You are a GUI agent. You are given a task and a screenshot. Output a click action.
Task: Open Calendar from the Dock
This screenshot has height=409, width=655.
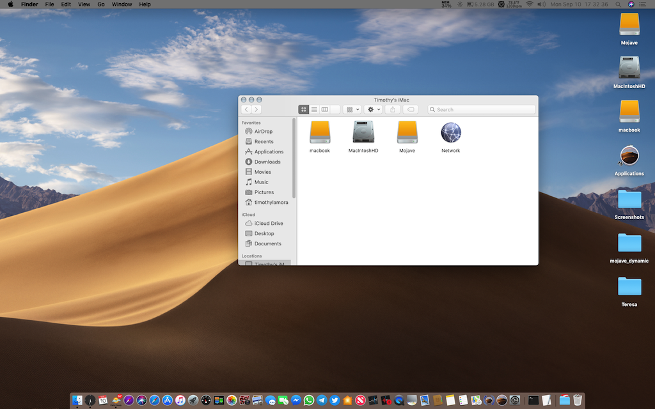click(103, 400)
